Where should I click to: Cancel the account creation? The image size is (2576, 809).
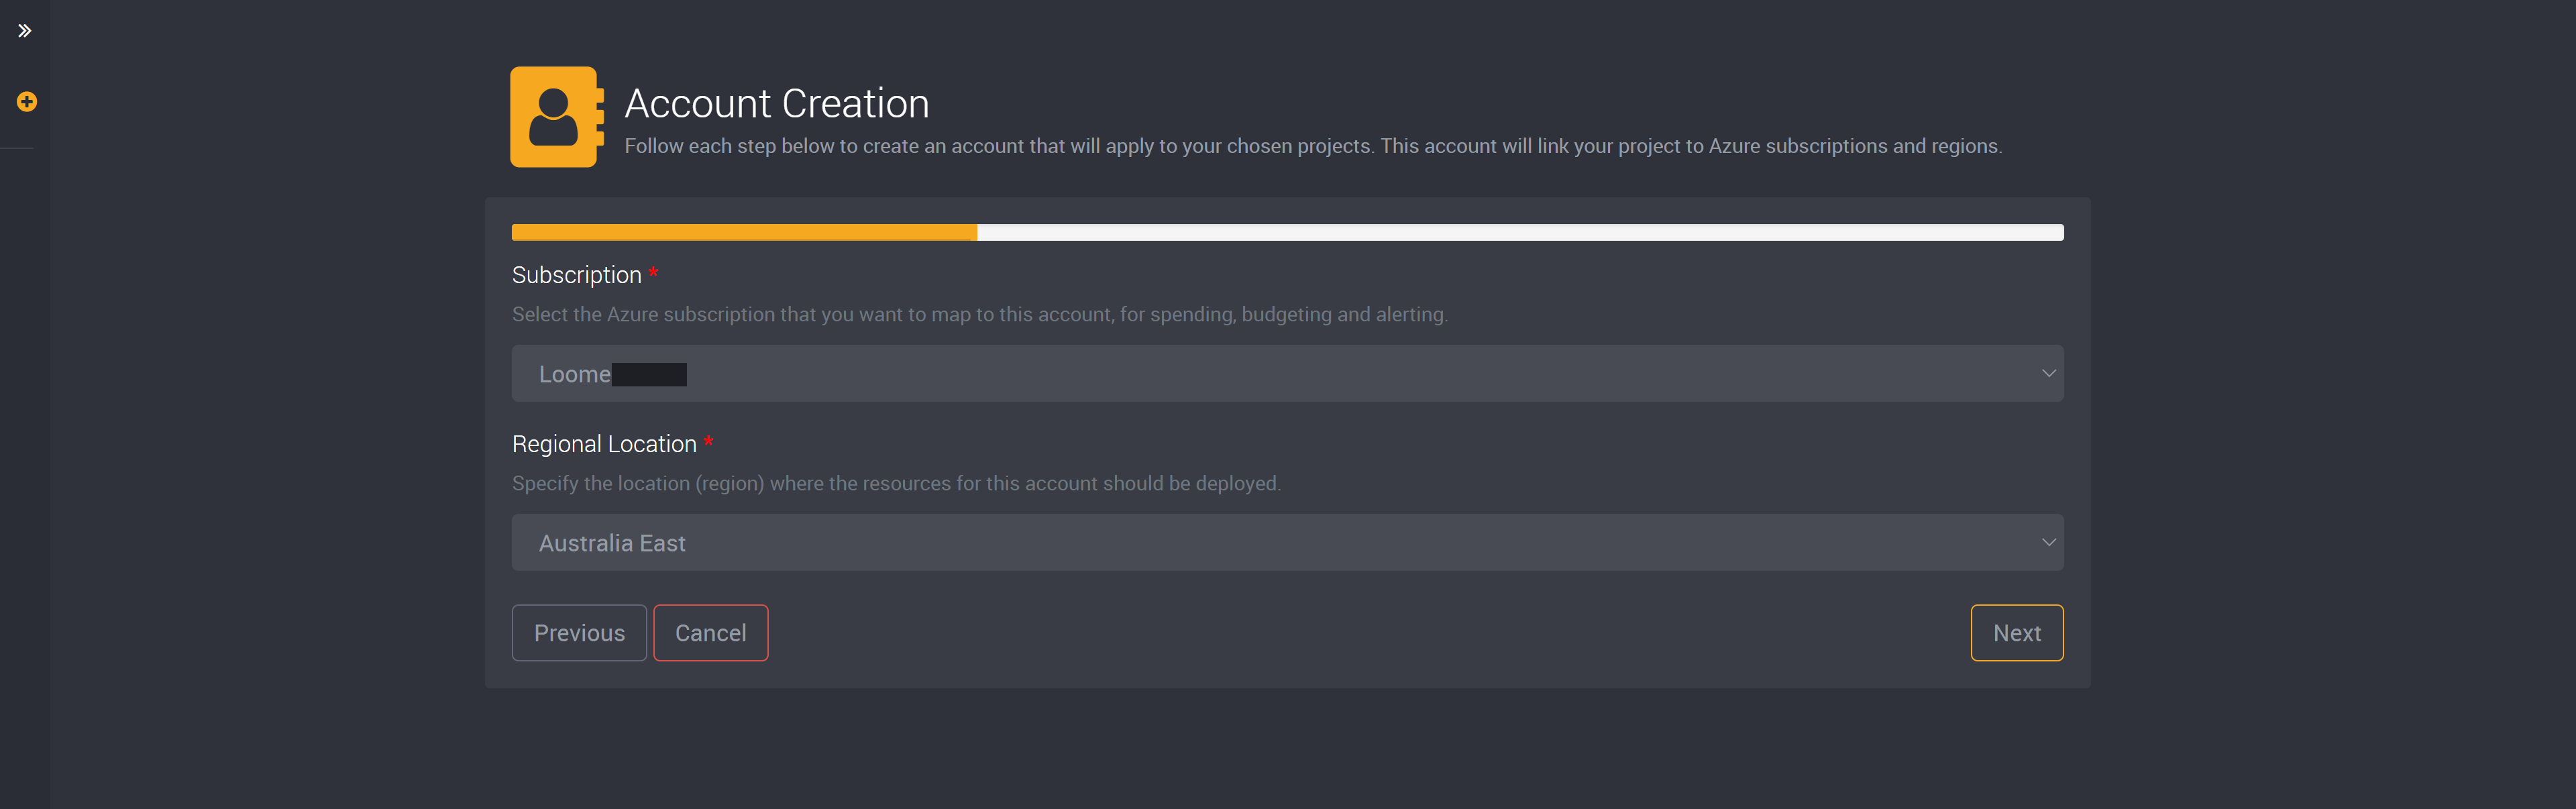pyautogui.click(x=711, y=633)
